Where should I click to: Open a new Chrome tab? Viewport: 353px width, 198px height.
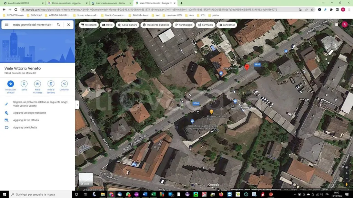(x=181, y=3)
